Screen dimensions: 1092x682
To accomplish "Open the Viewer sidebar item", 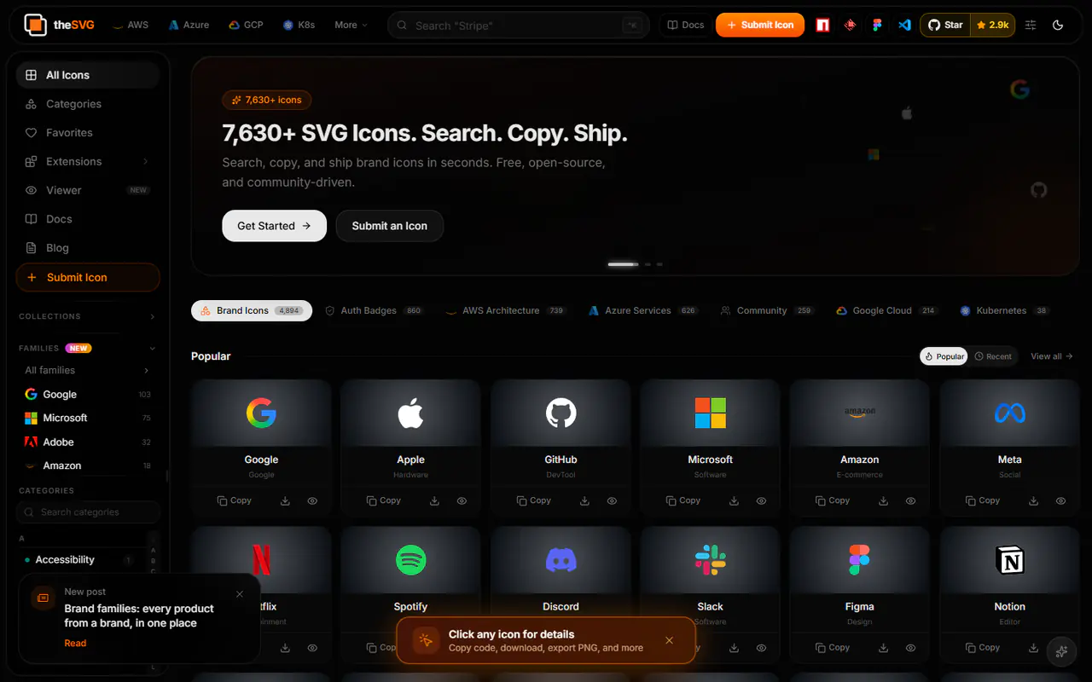I will (88, 190).
